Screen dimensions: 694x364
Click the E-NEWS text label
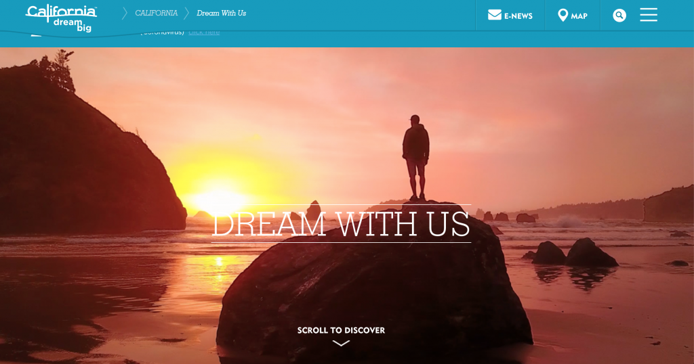click(518, 16)
